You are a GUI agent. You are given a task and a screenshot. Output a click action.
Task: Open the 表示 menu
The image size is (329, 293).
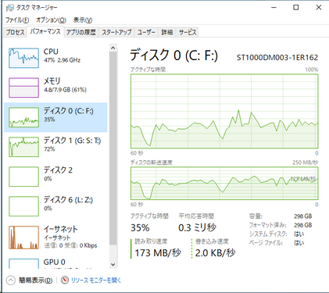point(83,20)
